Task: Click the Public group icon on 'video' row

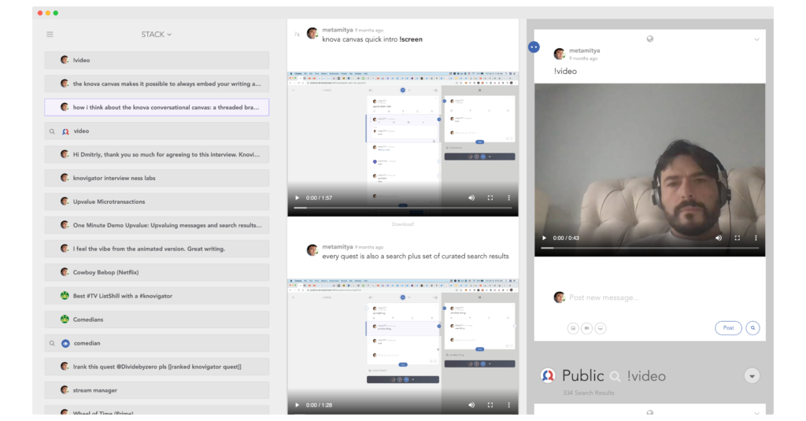Action: (65, 131)
